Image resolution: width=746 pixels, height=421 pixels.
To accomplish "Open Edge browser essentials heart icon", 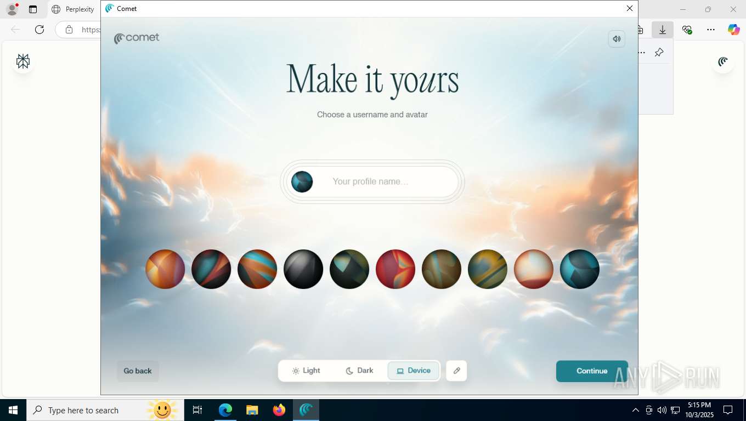I will pos(687,30).
